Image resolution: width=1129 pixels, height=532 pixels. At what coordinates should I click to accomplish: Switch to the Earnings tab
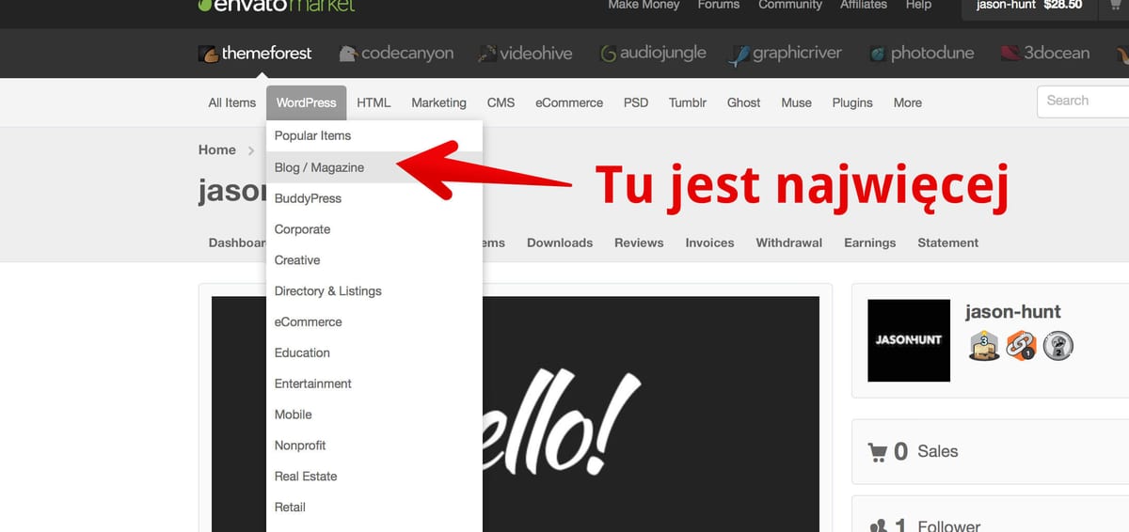pos(870,243)
